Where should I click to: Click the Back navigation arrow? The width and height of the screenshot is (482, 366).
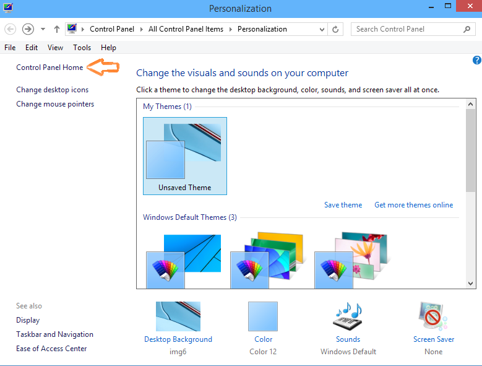pos(10,29)
